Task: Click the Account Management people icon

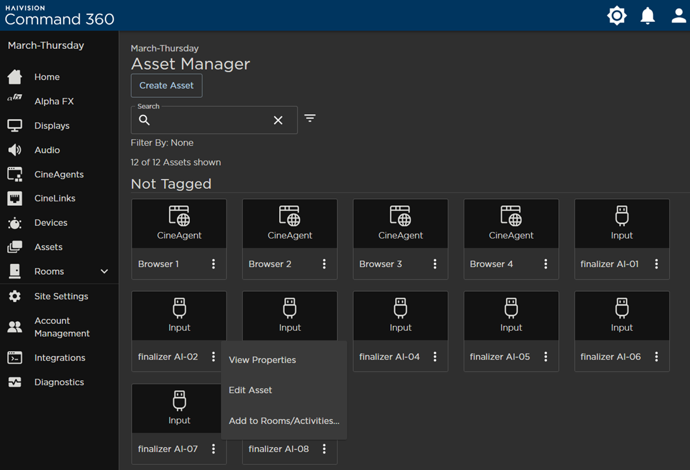Action: tap(14, 327)
